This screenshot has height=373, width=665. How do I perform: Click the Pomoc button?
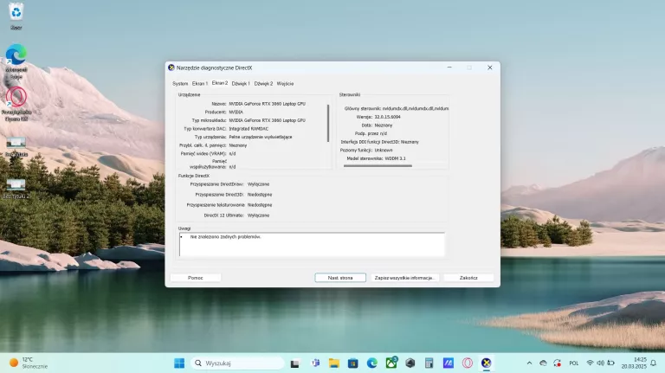coord(196,278)
